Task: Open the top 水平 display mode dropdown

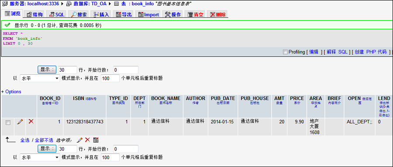Action: 40,79
